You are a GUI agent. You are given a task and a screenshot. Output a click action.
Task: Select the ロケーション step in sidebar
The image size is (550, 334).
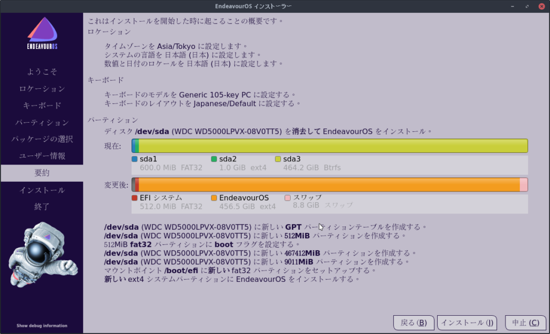click(x=42, y=89)
